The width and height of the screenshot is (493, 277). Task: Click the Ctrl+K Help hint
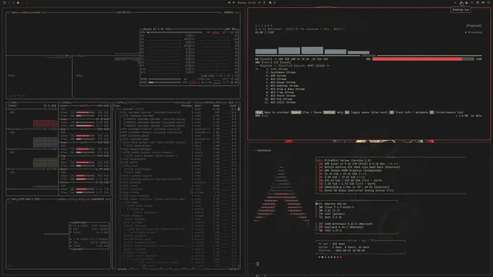tap(333, 113)
